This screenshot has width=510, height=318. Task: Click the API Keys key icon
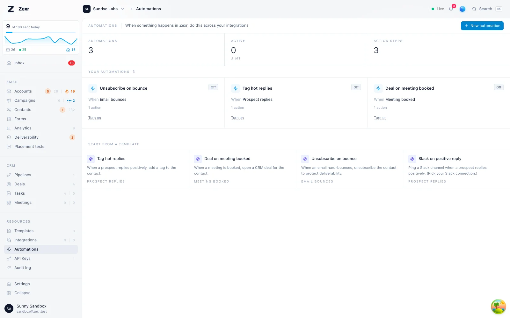tap(9, 259)
